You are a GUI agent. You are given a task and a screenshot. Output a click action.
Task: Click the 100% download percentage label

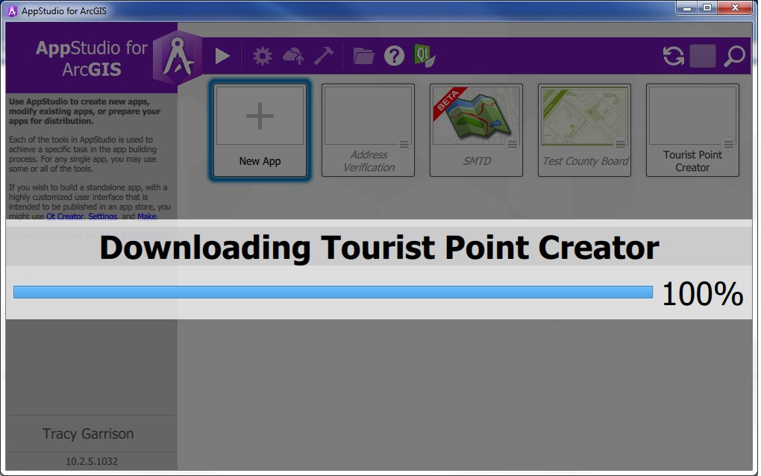pyautogui.click(x=702, y=293)
